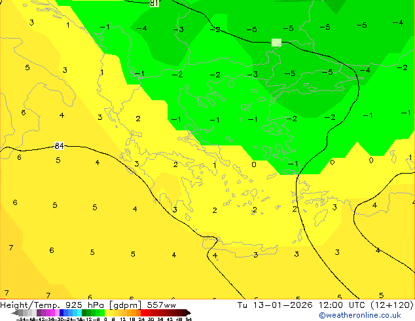This screenshot has width=415, height=321.
Task: Open the weatheronline.co.uk copyright link
Action: [x=360, y=315]
